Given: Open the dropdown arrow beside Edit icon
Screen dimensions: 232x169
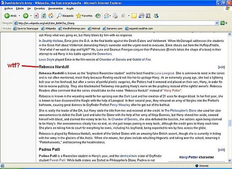Looking at the screenshot, I should point(129,16).
